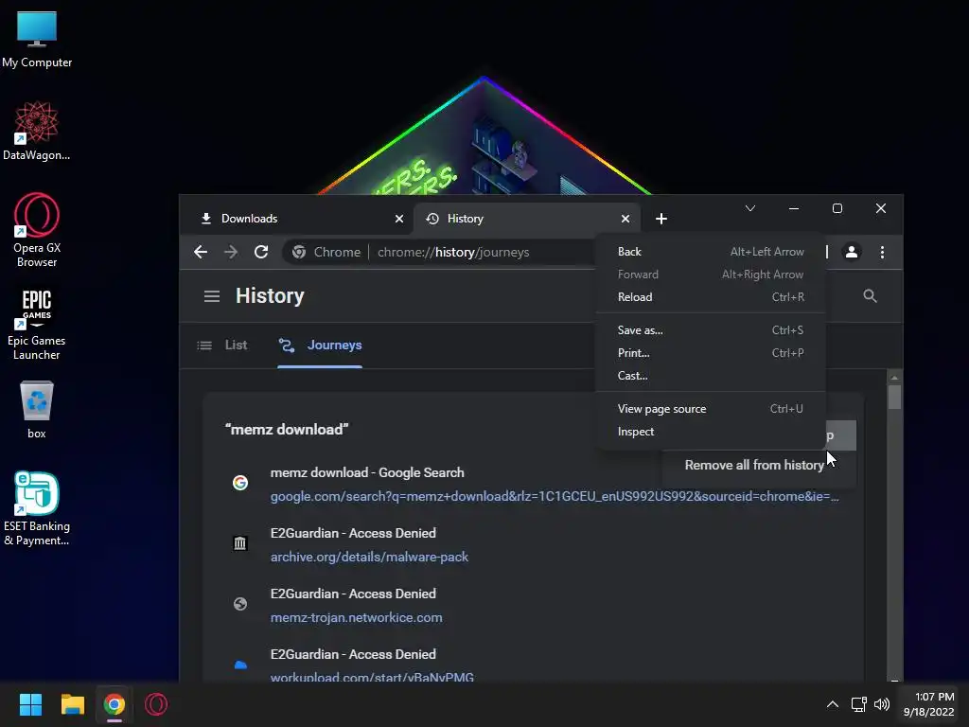Click the Google favicon entry icon
The width and height of the screenshot is (969, 727).
pos(240,483)
